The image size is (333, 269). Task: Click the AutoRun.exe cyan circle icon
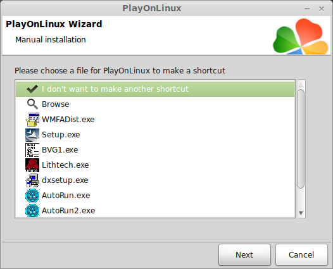(x=32, y=196)
